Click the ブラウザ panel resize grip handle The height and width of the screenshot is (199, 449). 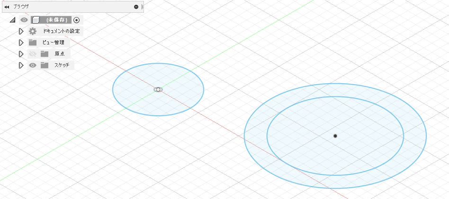(x=142, y=7)
